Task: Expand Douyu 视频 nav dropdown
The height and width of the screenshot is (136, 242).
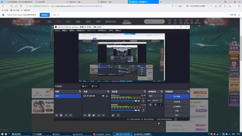Action: click(78, 21)
